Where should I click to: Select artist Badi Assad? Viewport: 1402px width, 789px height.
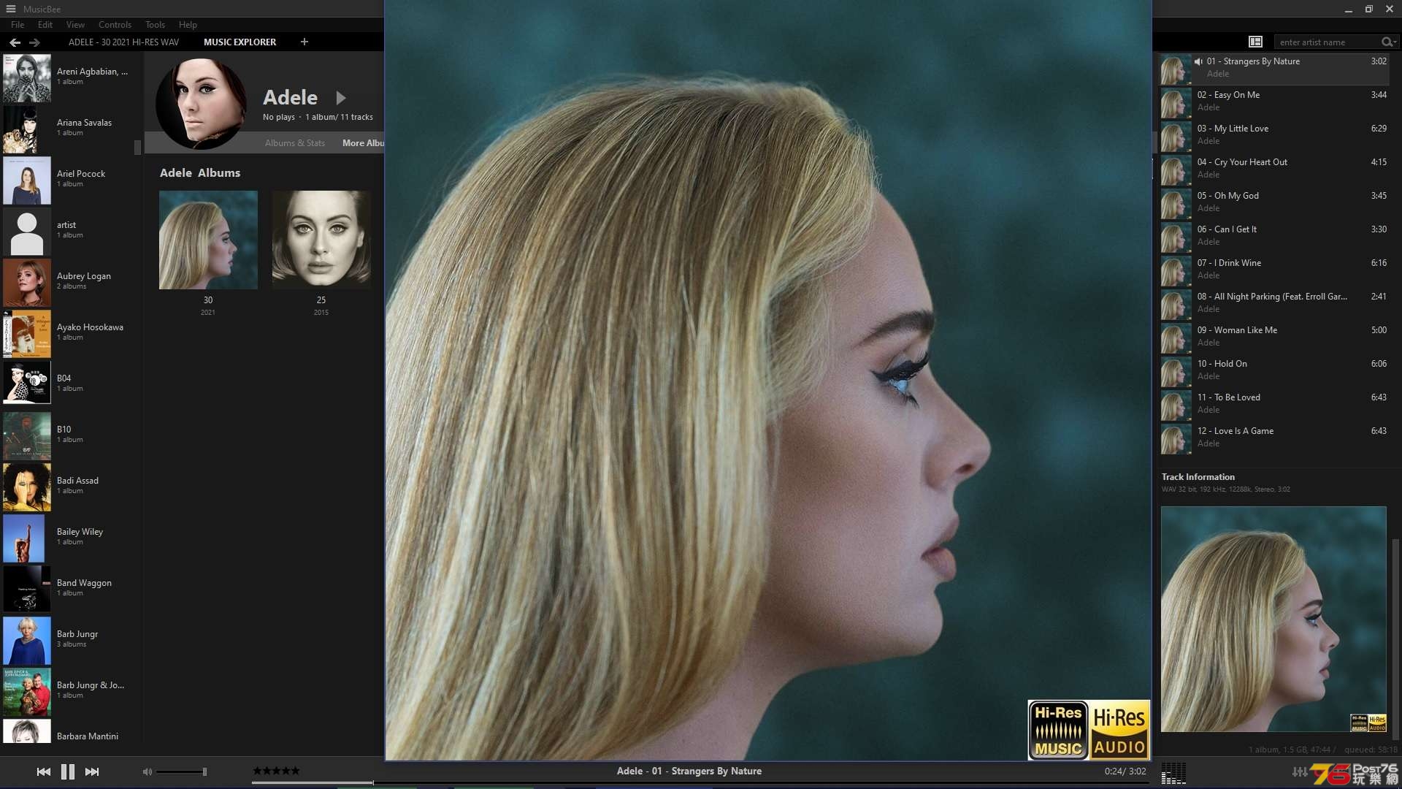coord(67,486)
